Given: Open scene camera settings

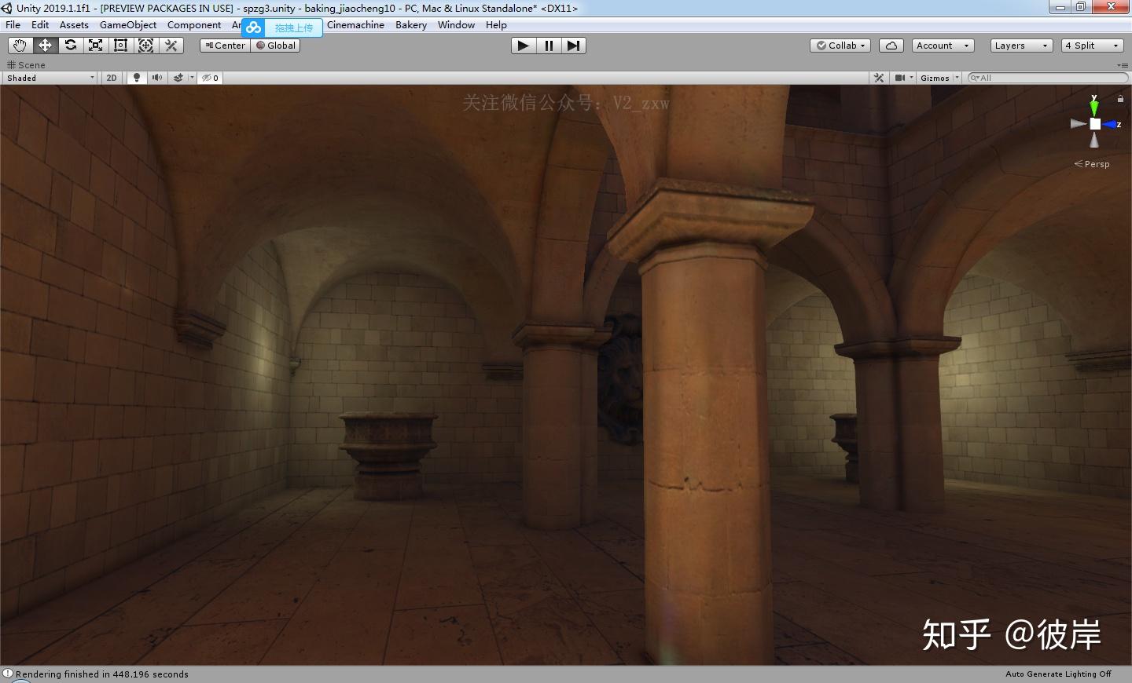Looking at the screenshot, I should pyautogui.click(x=900, y=78).
